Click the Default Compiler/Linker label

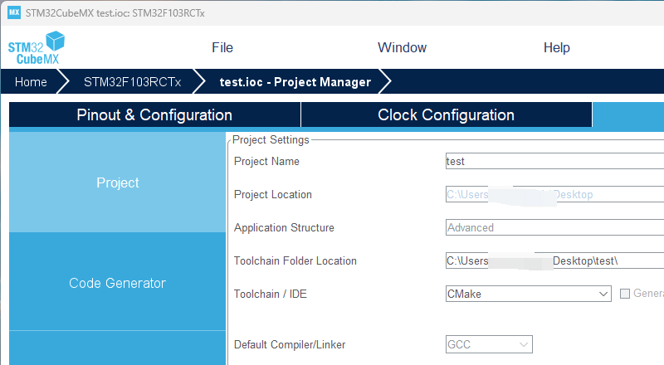(290, 344)
